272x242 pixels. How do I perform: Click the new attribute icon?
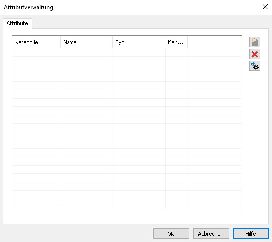[x=254, y=42]
